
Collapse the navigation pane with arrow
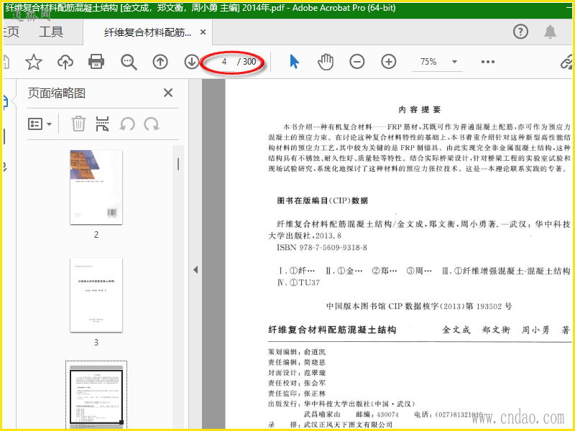point(195,270)
